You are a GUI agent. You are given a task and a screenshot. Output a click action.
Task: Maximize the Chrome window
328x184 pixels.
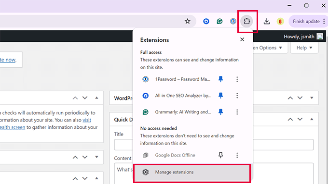(306, 6)
